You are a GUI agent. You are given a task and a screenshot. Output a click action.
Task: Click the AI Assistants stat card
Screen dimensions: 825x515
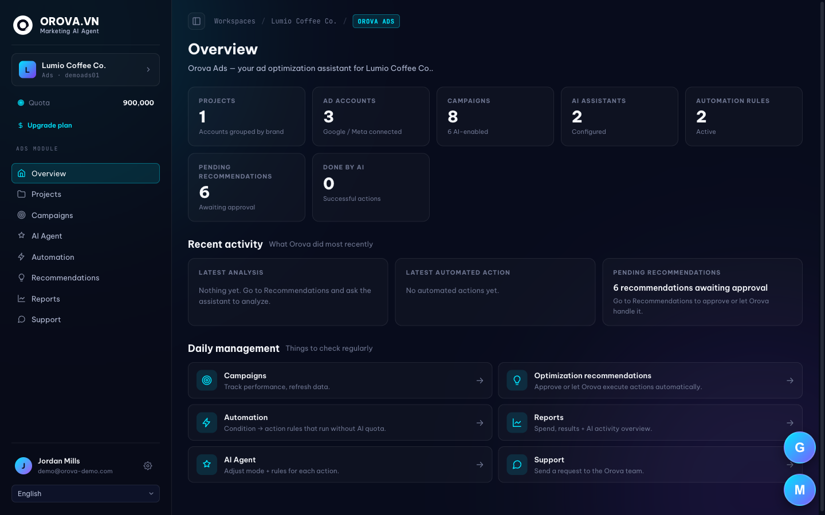(x=619, y=116)
